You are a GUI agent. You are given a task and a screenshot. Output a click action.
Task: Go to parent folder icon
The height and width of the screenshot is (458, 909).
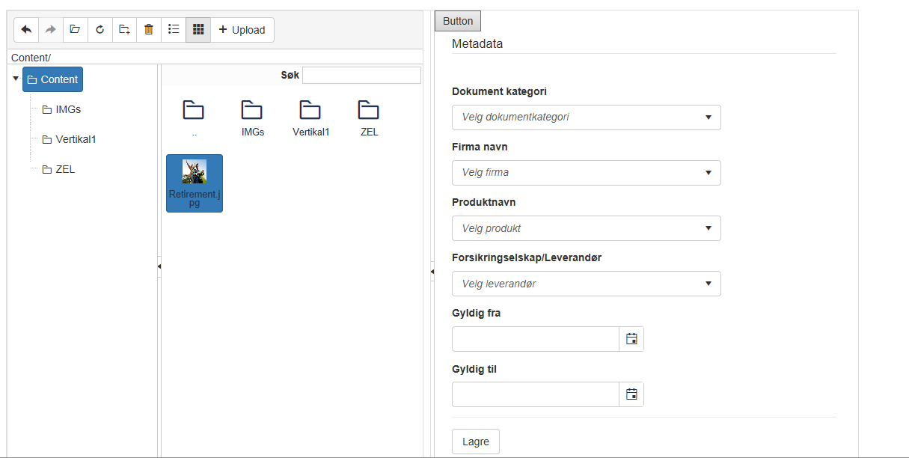194,111
